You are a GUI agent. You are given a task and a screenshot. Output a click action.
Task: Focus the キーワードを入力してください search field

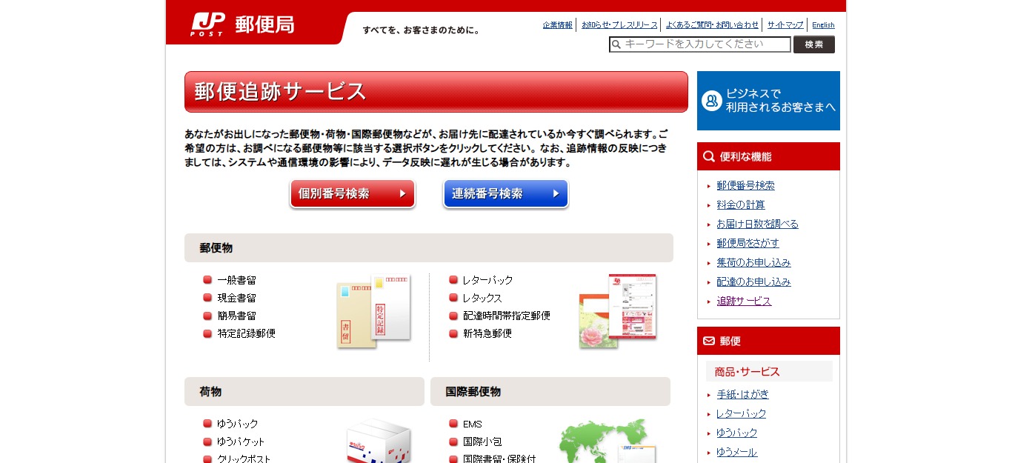tap(700, 44)
